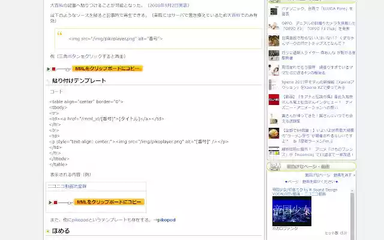Click the 2008年9月2日 implementation date text
Image resolution: width=384 pixels, height=240 pixels.
pos(169,5)
